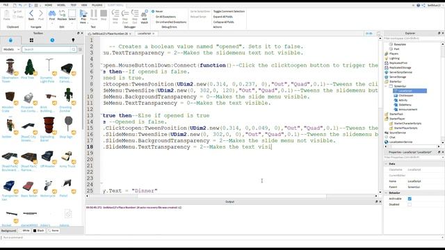
Task: Collapse the Data properties section
Action: 387,164
